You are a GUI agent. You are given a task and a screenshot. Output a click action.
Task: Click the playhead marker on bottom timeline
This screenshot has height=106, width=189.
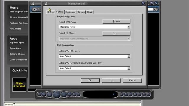pos(14,104)
